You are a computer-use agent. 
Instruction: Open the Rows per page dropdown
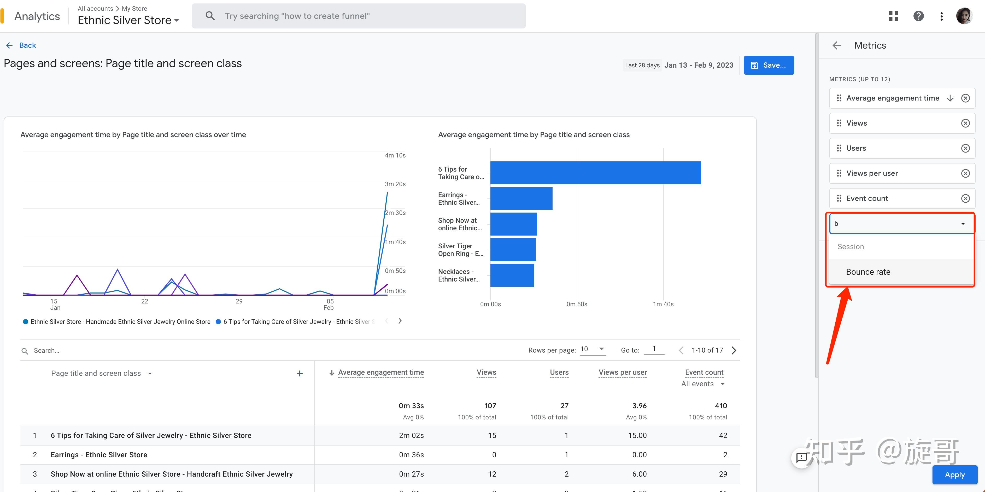[593, 349]
